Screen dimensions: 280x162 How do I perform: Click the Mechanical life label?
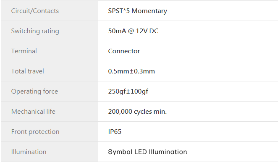(33, 112)
